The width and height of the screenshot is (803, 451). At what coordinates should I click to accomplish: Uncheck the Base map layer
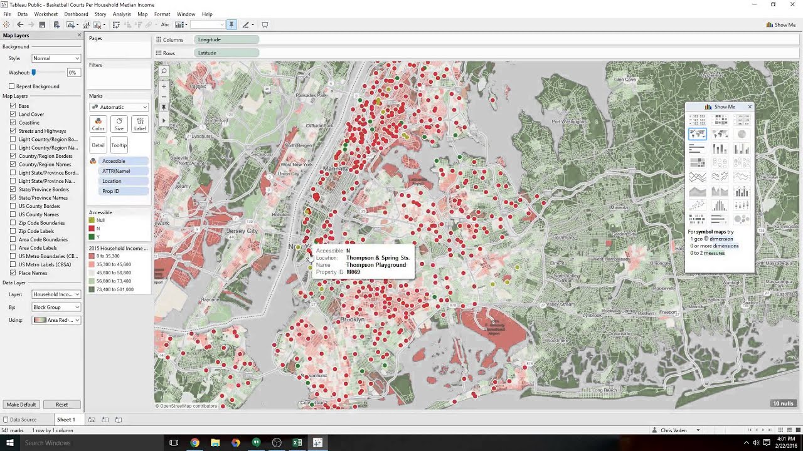[13, 106]
